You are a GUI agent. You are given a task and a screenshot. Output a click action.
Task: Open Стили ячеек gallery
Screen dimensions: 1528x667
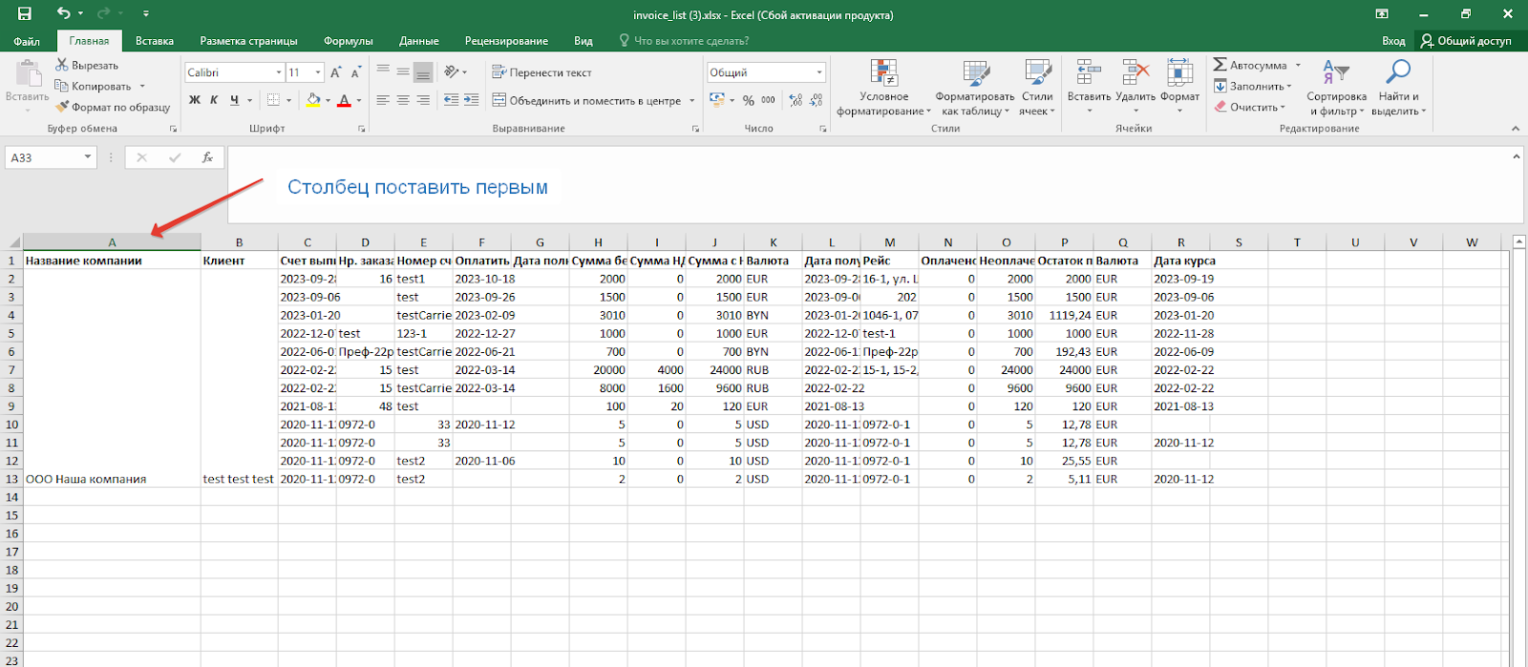tap(1037, 87)
